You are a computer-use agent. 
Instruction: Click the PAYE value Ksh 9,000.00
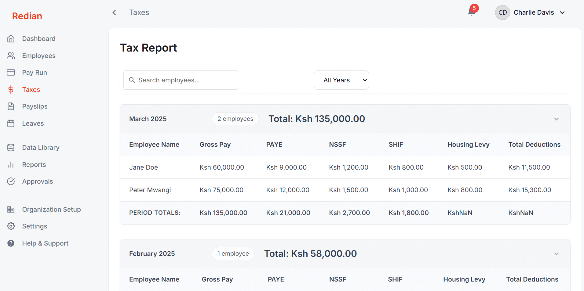(x=286, y=167)
